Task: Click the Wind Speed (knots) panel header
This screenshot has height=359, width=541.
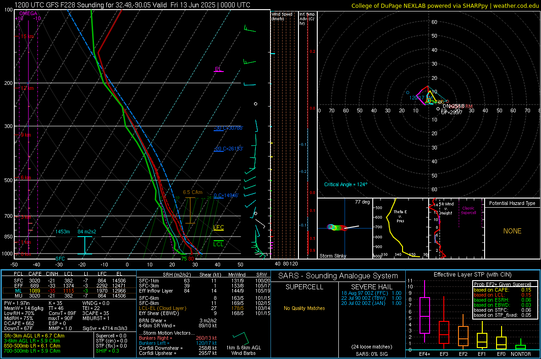Action: tap(282, 16)
